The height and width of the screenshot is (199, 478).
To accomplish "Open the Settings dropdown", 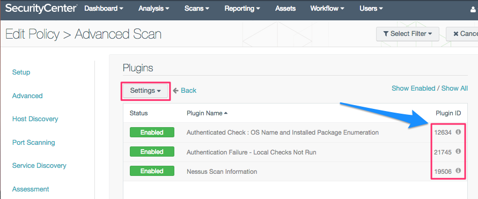I will (x=145, y=91).
